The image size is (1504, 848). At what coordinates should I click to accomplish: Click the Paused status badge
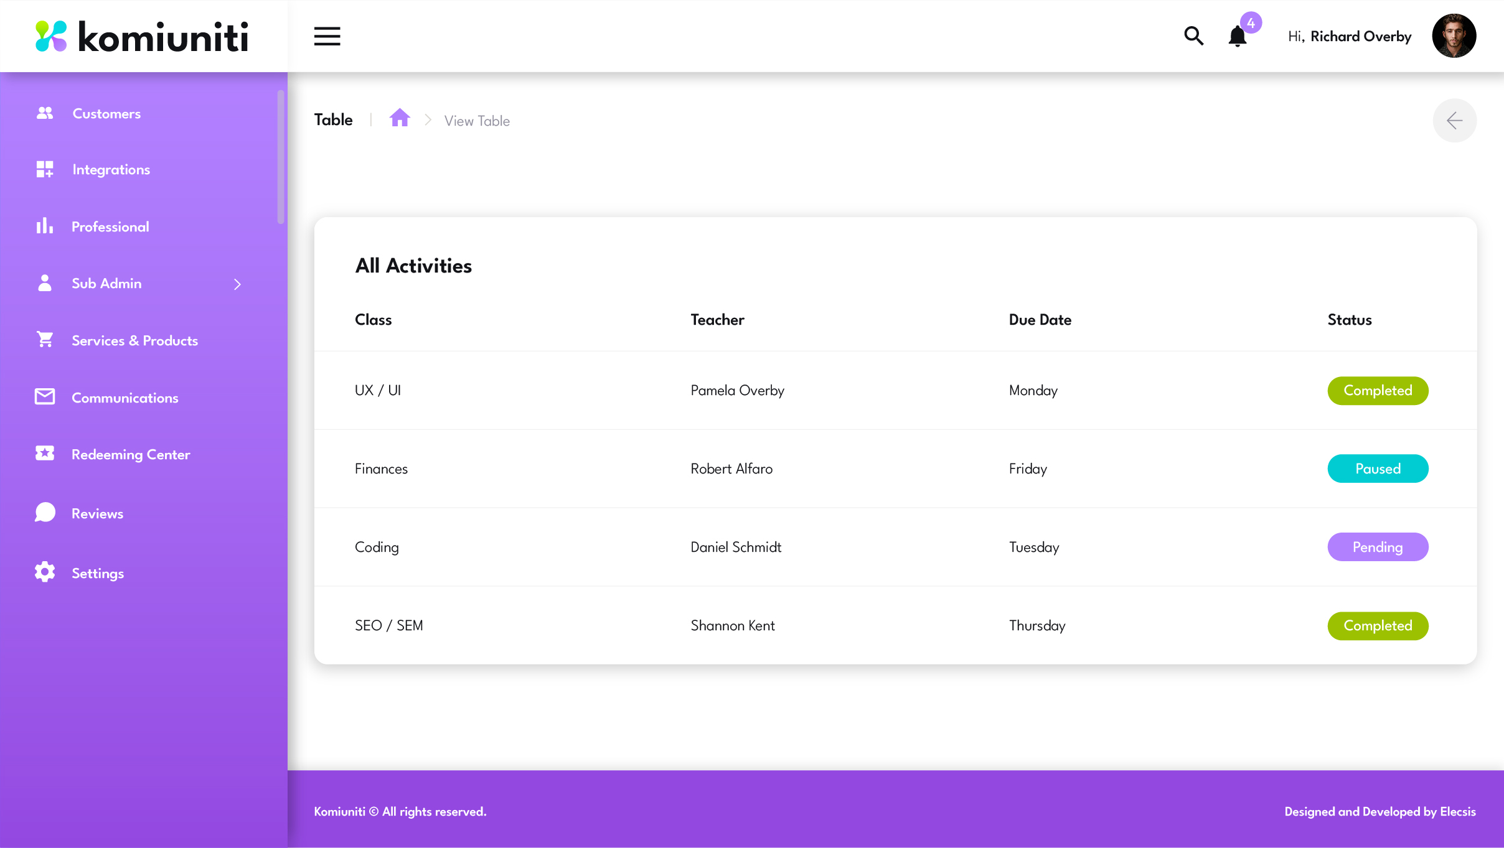[x=1378, y=468]
